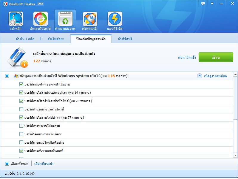Open the หน้าหลัก home icon
The width and height of the screenshot is (238, 179).
coord(16,19)
